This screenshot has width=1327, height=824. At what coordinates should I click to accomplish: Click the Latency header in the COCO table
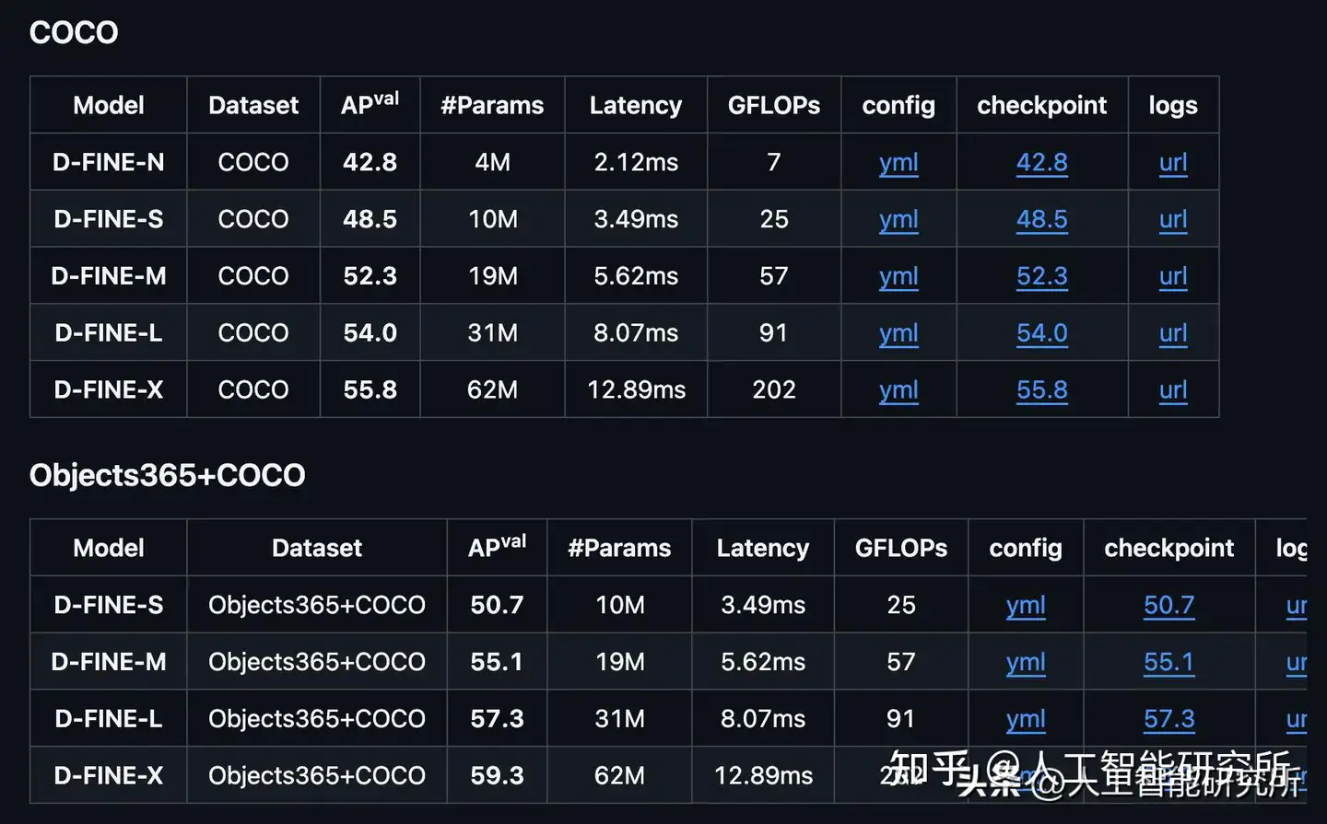(636, 105)
